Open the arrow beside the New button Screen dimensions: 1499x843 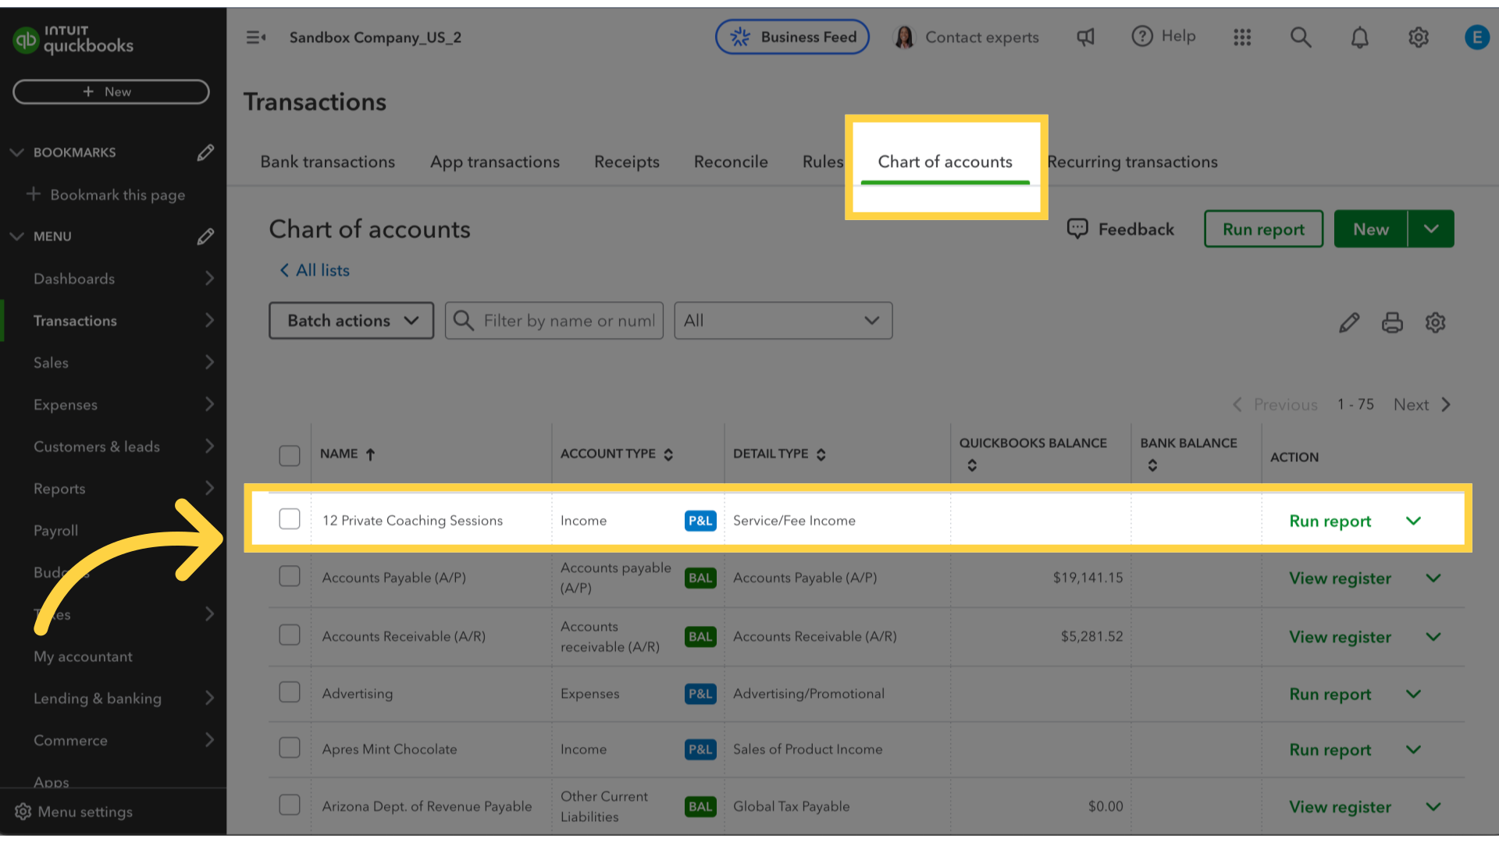coord(1431,229)
